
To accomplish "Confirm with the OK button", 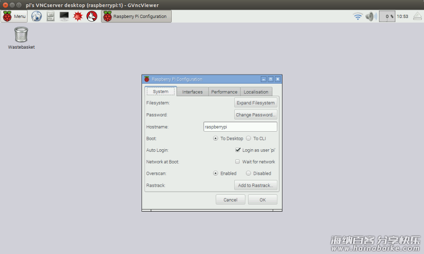I will pos(262,199).
